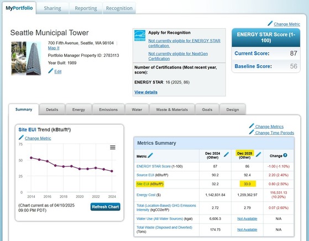The image size is (309, 241).
Task: Open the Waste & Materials tab
Action: click(x=172, y=109)
